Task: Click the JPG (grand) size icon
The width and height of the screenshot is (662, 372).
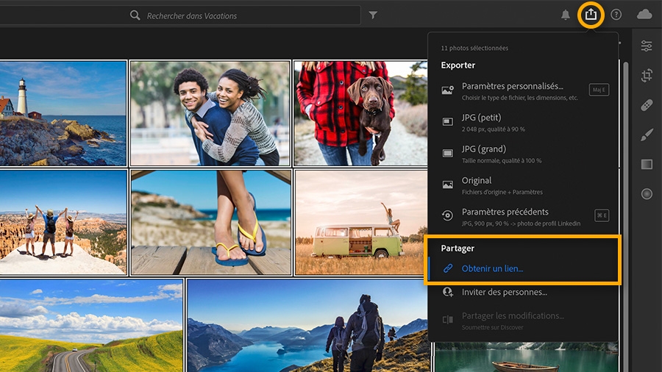Action: pyautogui.click(x=447, y=153)
